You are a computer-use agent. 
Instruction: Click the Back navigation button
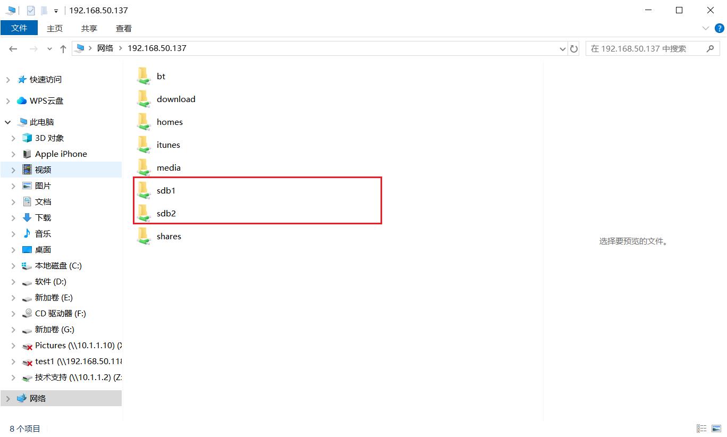click(x=13, y=48)
